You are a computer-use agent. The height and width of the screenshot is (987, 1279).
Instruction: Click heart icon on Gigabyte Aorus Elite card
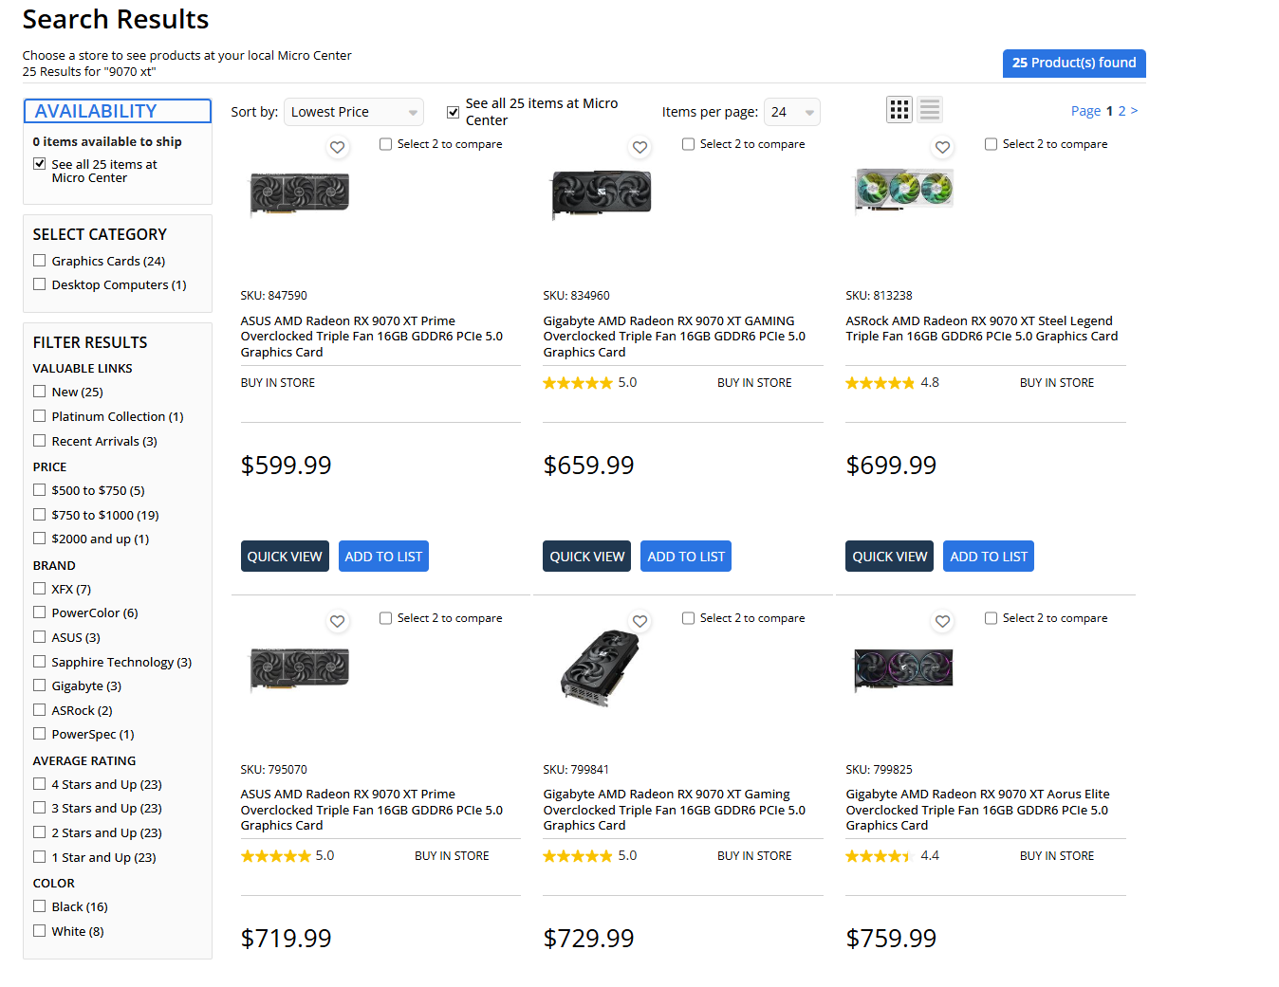pos(942,621)
